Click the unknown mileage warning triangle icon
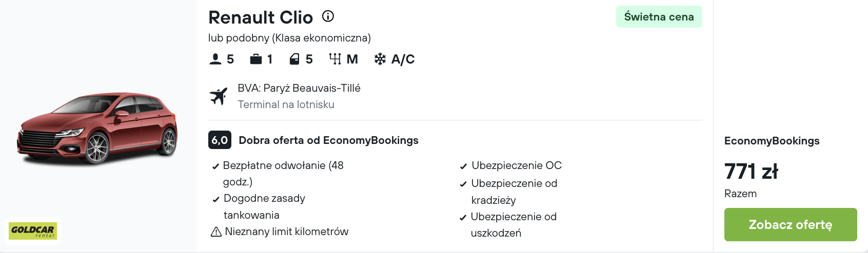The width and height of the screenshot is (868, 253). (x=216, y=232)
